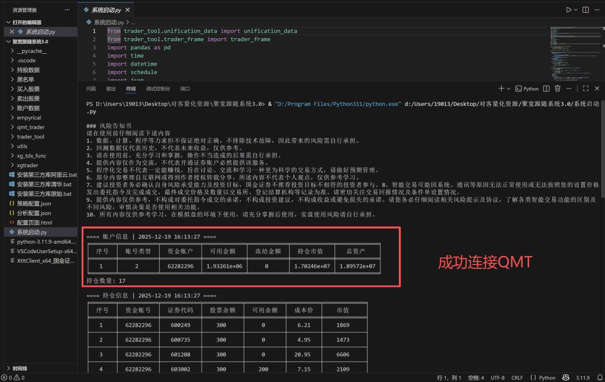Image resolution: width=605 pixels, height=382 pixels.
Task: Open run options dropdown arrow beside play
Action: point(576,10)
